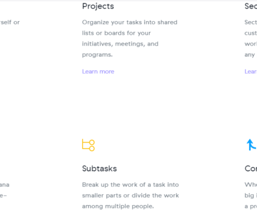Click the cut-off "Whe" paragraph text at right
This screenshot has height=219, width=257.
pyautogui.click(x=251, y=185)
